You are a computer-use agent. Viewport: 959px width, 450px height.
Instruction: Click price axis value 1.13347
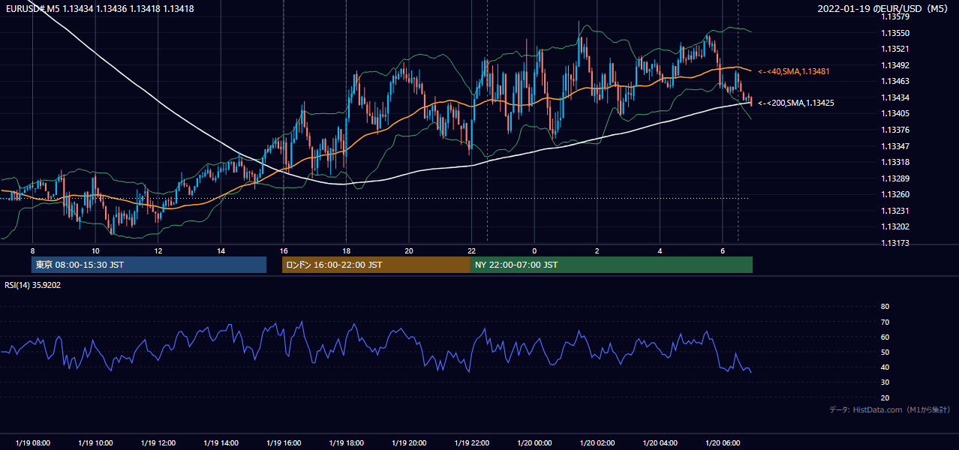point(895,146)
